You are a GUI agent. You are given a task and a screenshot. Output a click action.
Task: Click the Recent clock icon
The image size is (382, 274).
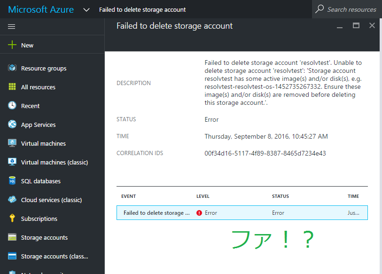[12, 105]
